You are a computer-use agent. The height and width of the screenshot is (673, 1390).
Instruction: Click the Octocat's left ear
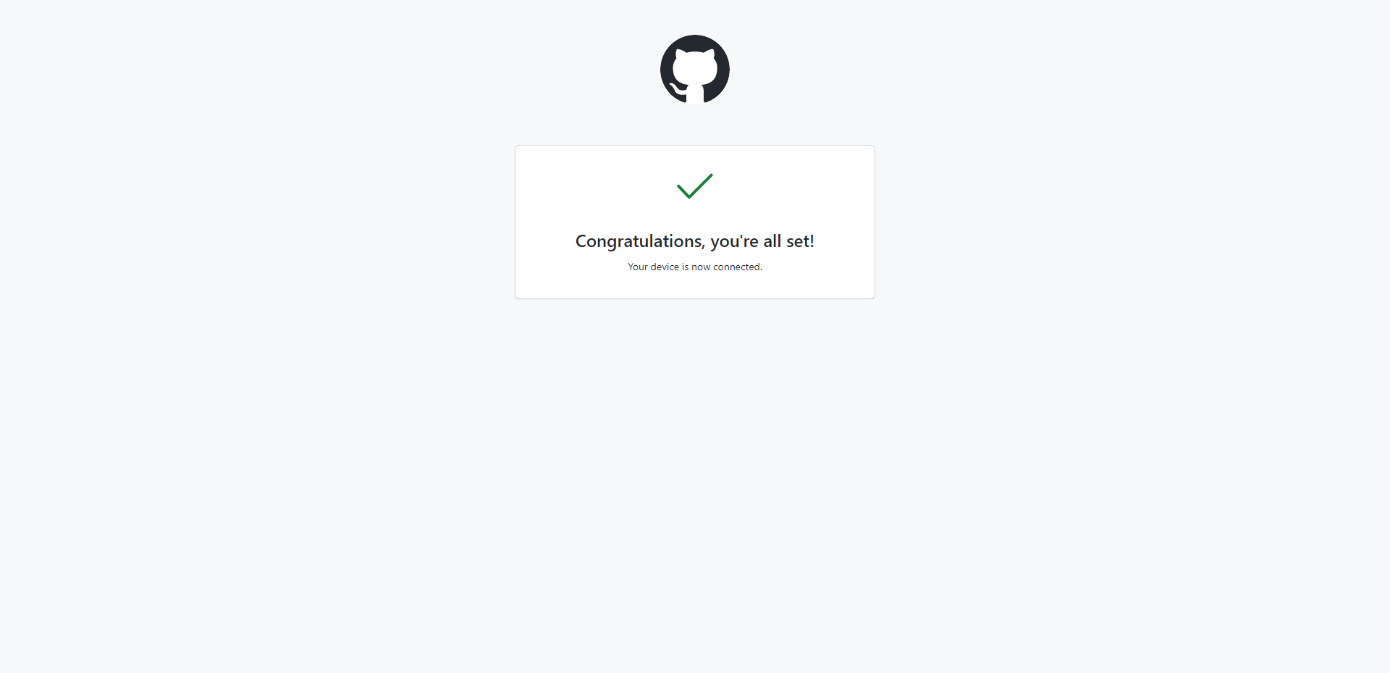tap(681, 54)
